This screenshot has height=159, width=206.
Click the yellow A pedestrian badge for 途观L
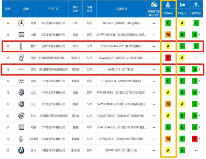coord(182,104)
